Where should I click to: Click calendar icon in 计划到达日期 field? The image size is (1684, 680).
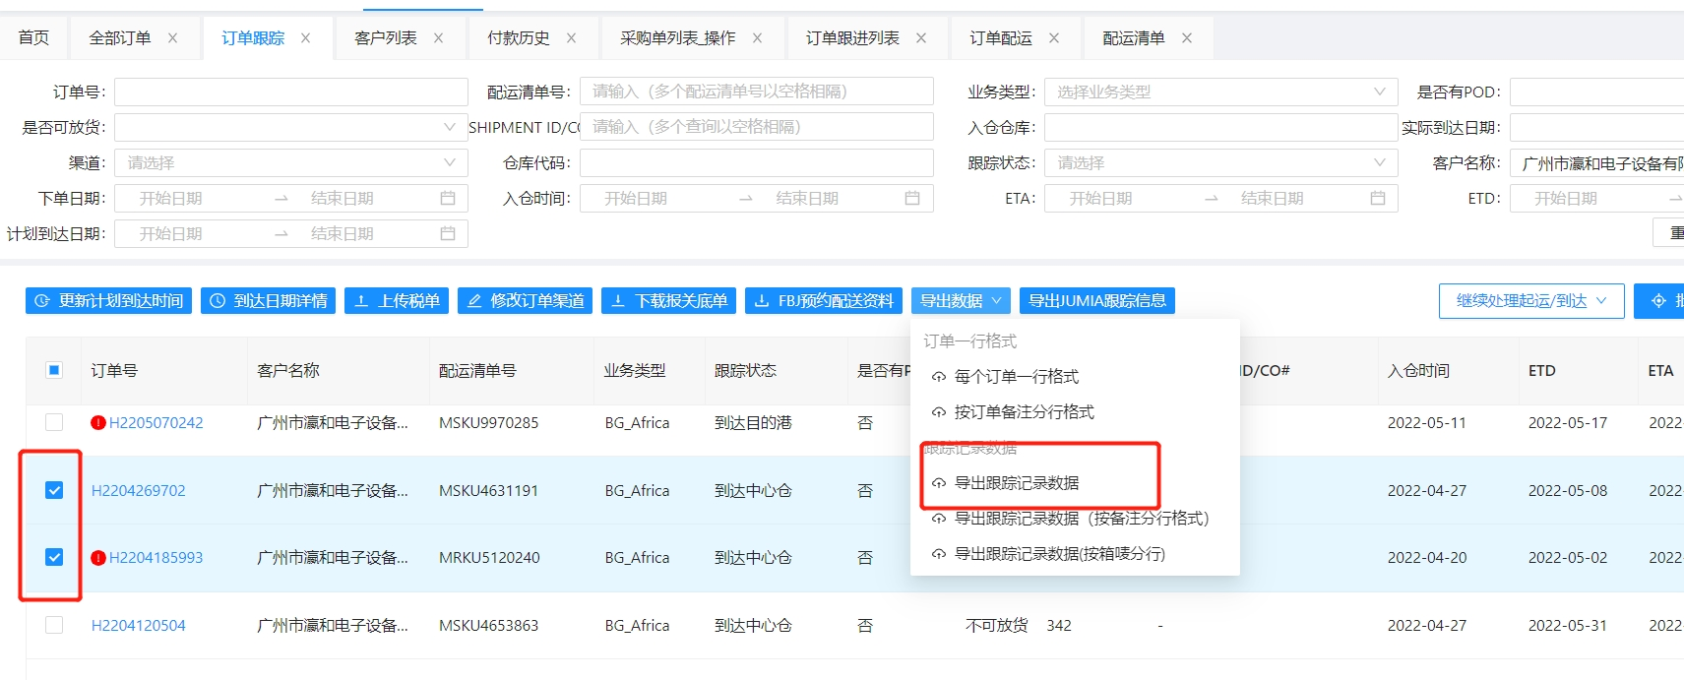pos(448,234)
